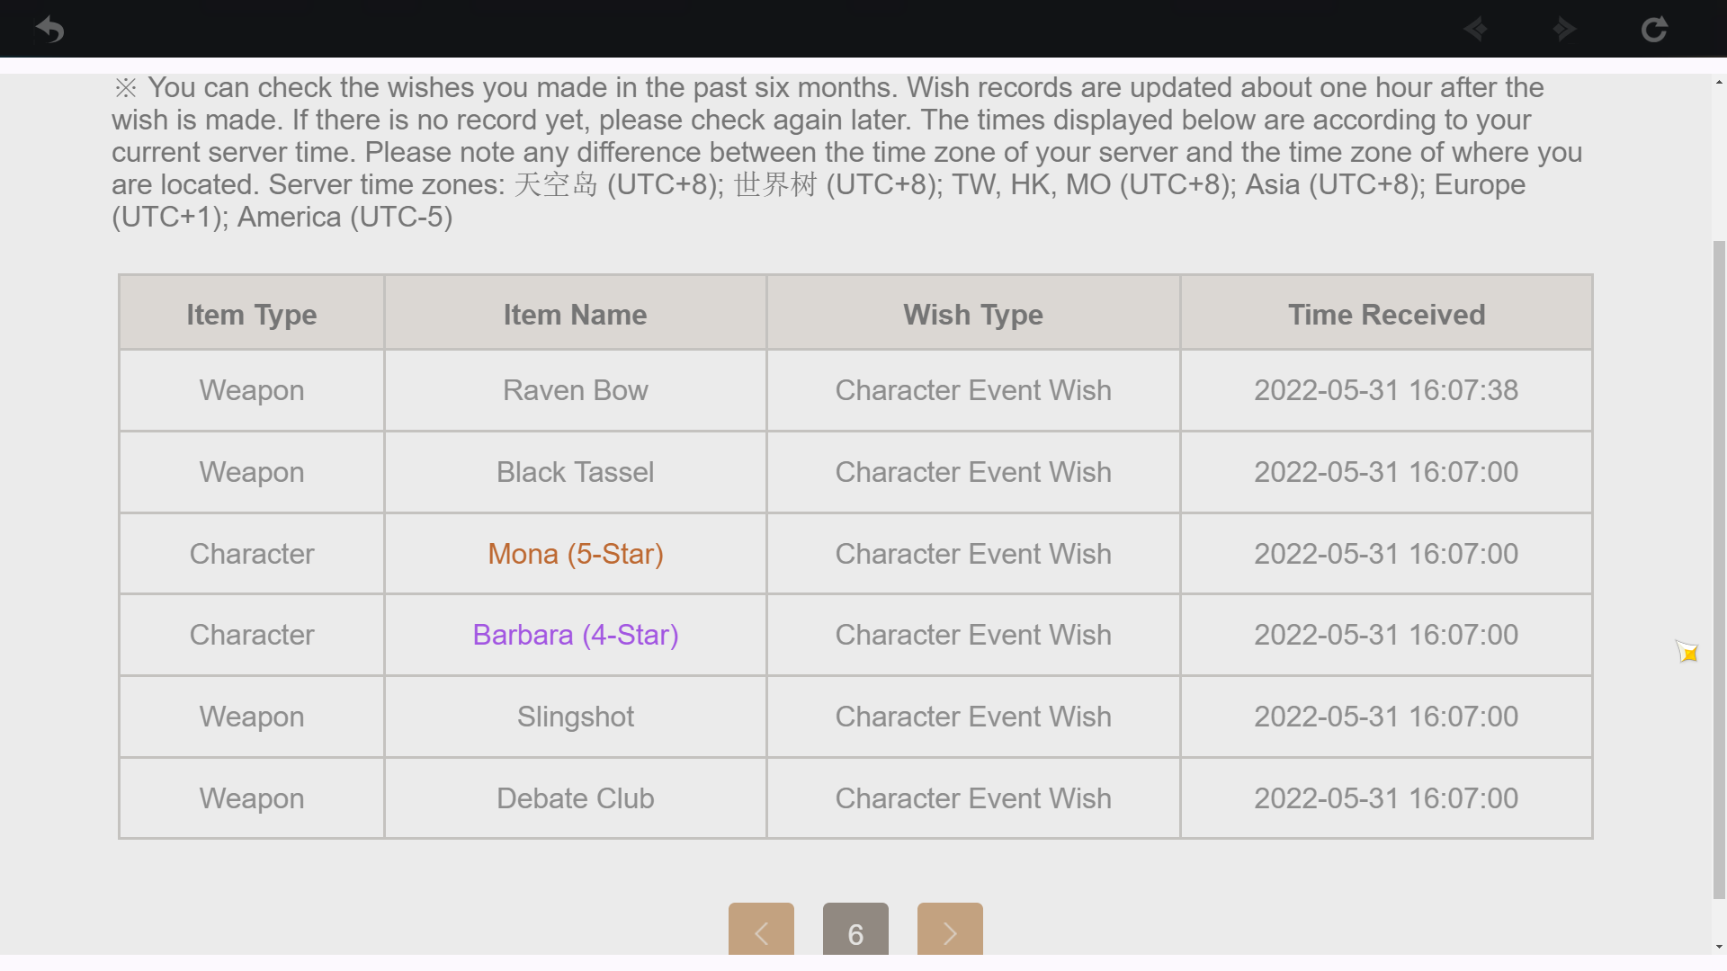Click the Slingshot table cell
This screenshot has width=1727, height=971.
click(x=576, y=717)
